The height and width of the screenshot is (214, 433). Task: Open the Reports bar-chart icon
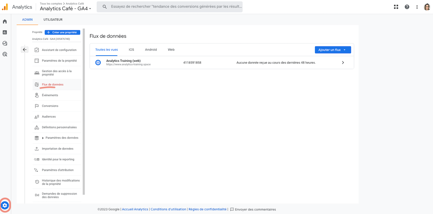pos(5,32)
